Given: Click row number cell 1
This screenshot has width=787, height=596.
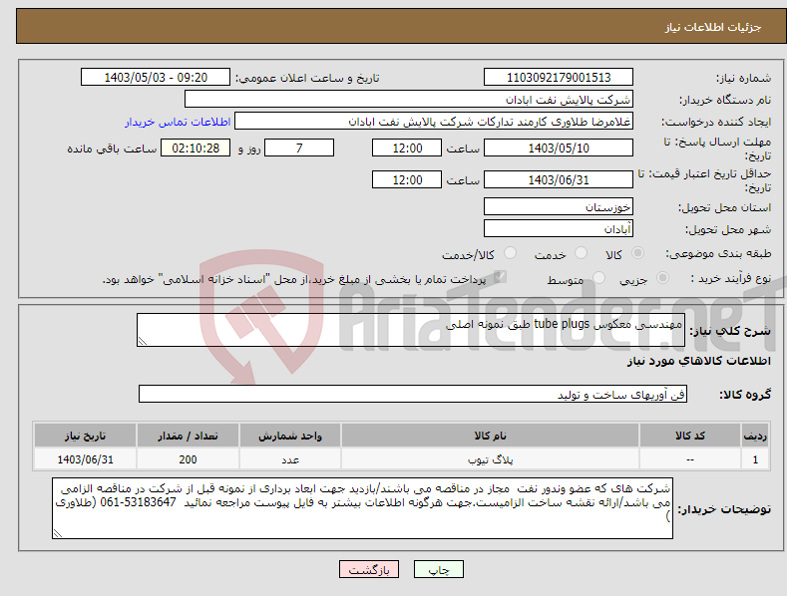Looking at the screenshot, I should coord(755,459).
